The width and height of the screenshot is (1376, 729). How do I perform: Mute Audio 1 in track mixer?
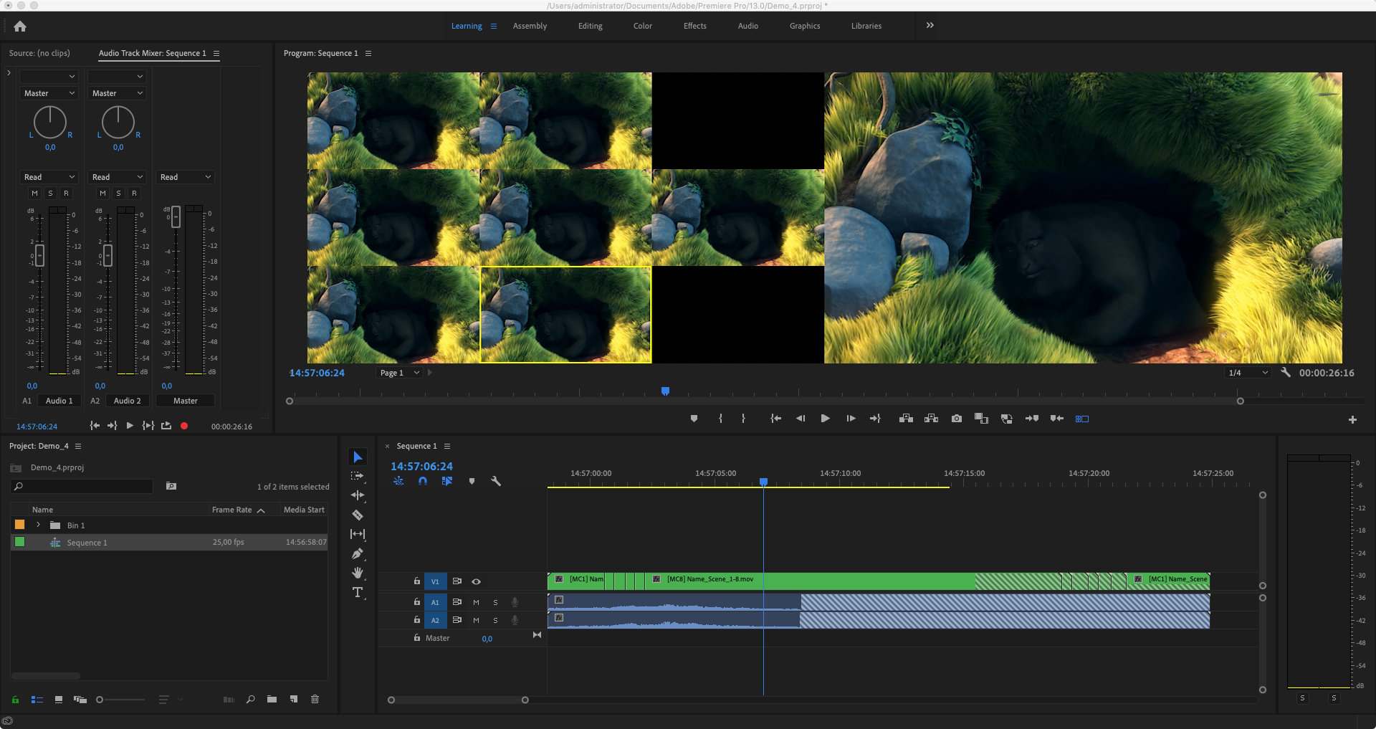pos(34,194)
